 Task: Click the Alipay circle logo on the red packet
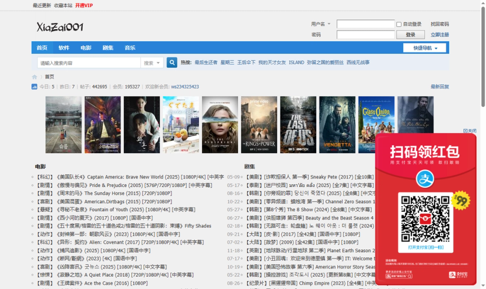point(425,179)
